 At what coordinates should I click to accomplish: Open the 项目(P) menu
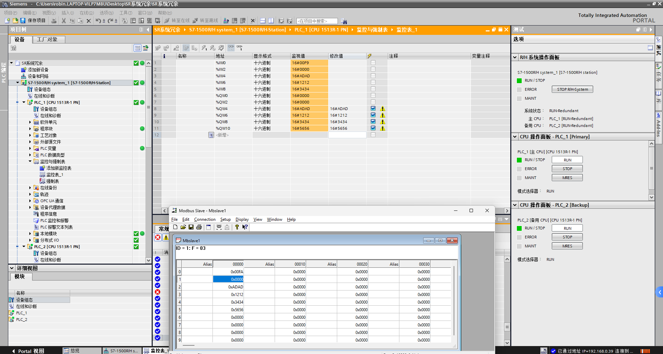(10, 13)
